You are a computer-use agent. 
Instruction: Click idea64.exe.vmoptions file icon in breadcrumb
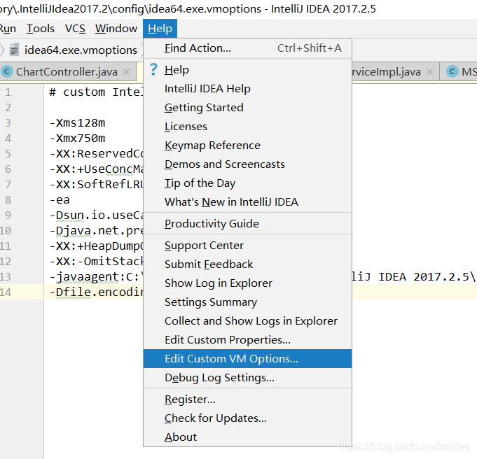pyautogui.click(x=14, y=50)
